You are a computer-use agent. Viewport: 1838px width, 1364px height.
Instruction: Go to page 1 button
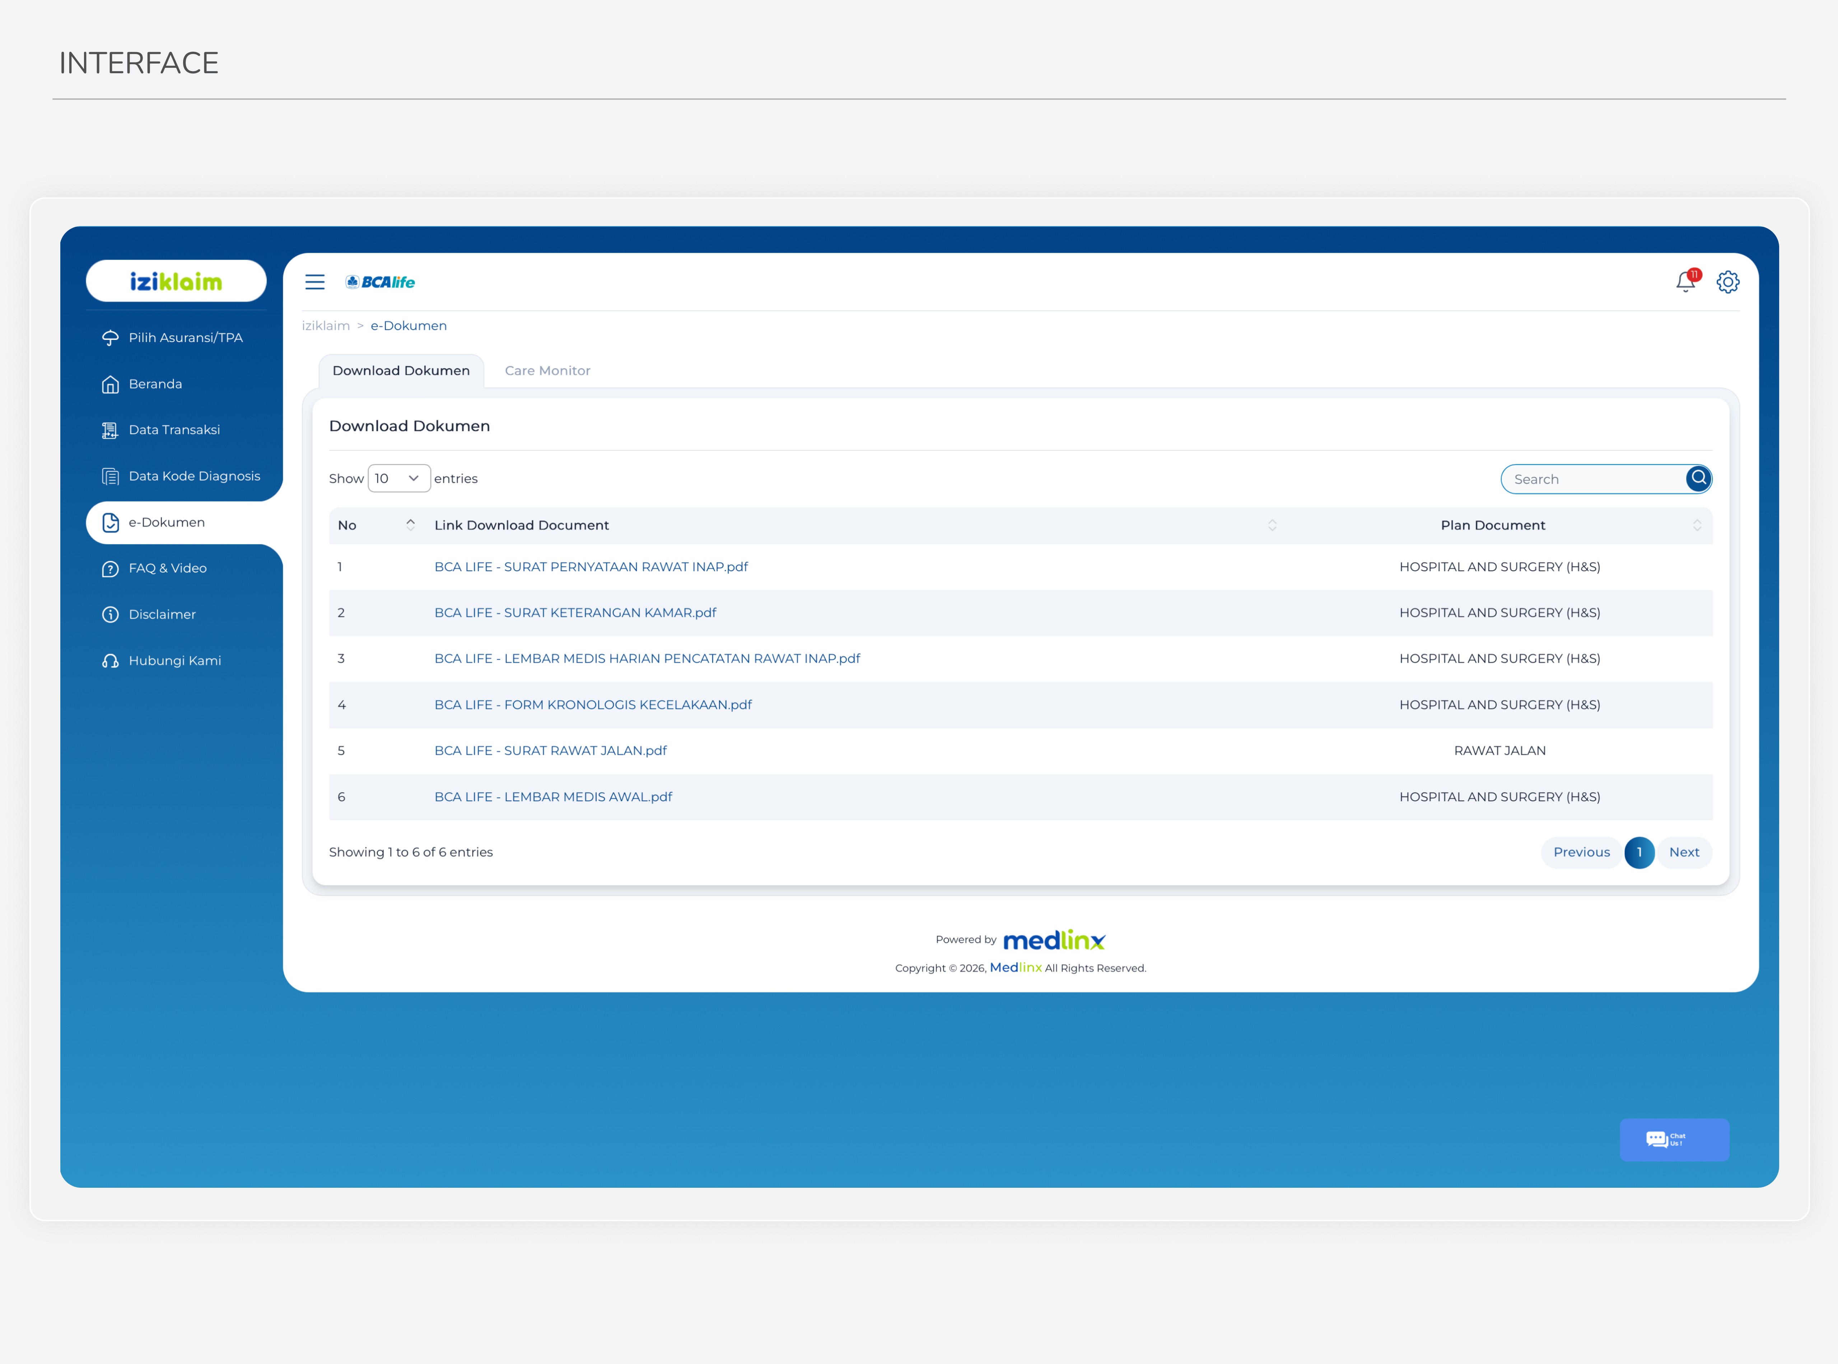[x=1639, y=852]
